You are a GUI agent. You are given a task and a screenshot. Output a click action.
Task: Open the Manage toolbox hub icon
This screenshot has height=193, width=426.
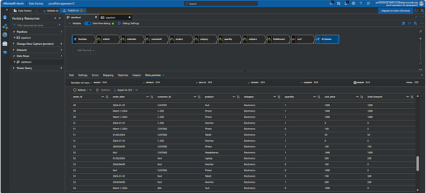(5, 43)
